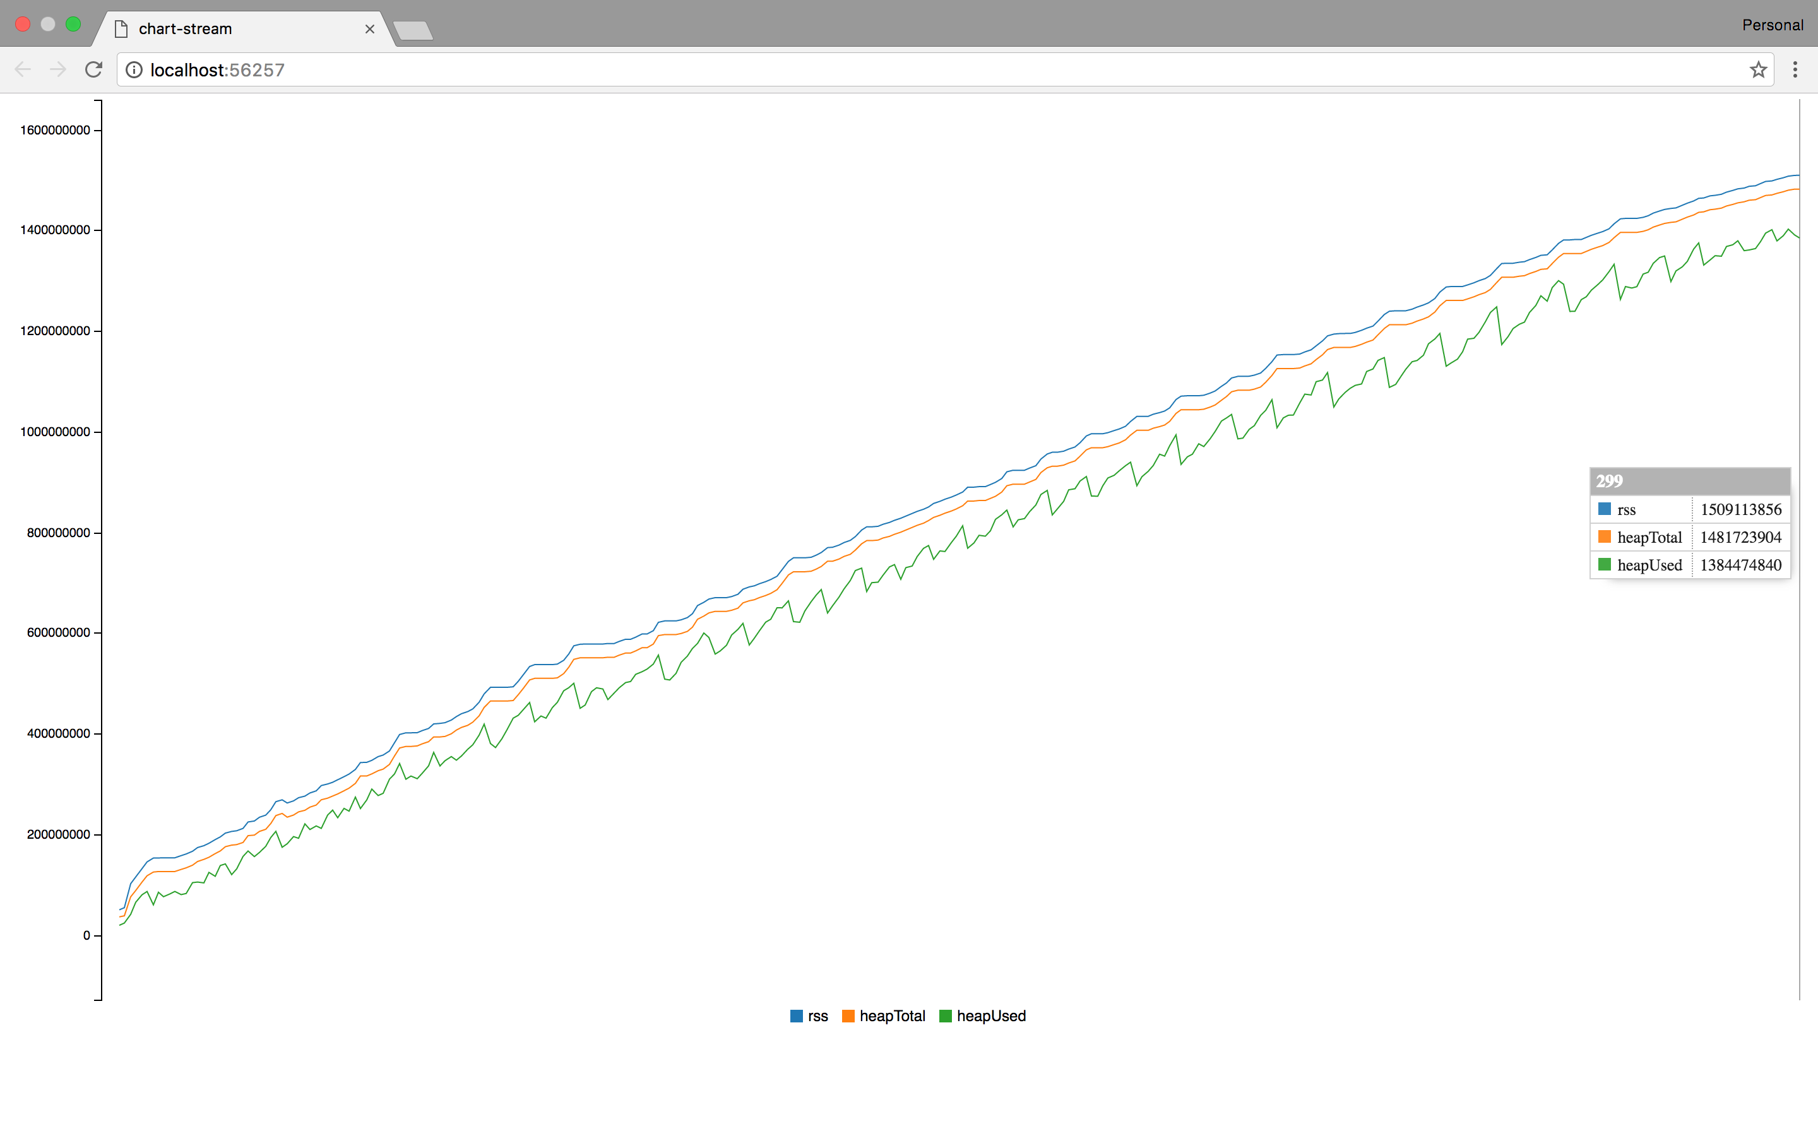Bookmark page with the star icon

coord(1758,70)
